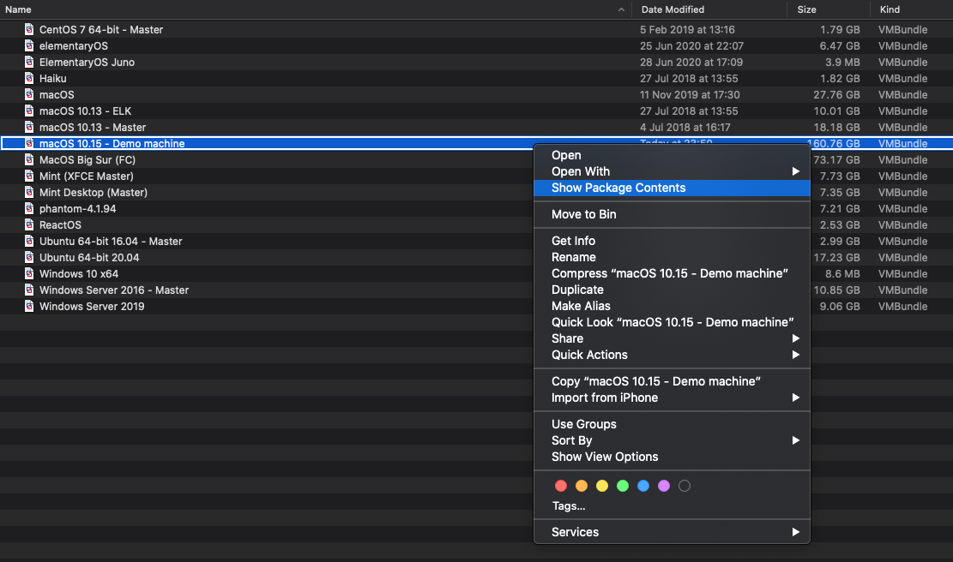
Task: Click the Ubuntu 64-bit 16.04 - Master icon
Action: [29, 241]
